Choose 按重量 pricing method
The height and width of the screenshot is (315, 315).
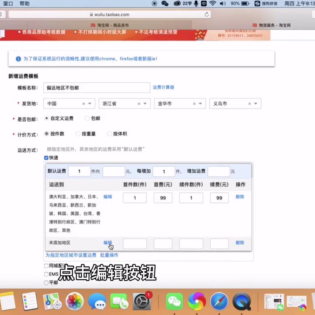pyautogui.click(x=78, y=133)
